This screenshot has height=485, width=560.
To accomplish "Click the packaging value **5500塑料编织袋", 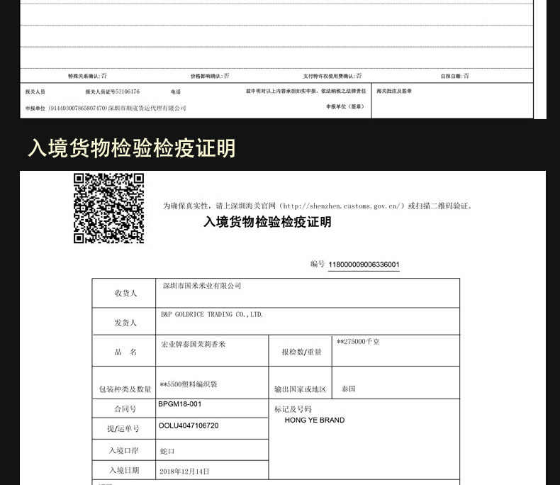I will tap(189, 384).
